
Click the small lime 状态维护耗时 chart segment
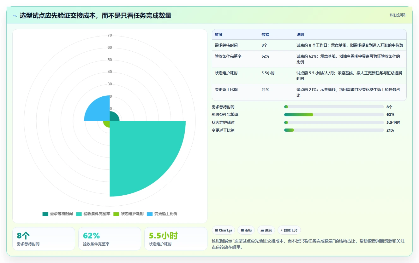pos(107,124)
